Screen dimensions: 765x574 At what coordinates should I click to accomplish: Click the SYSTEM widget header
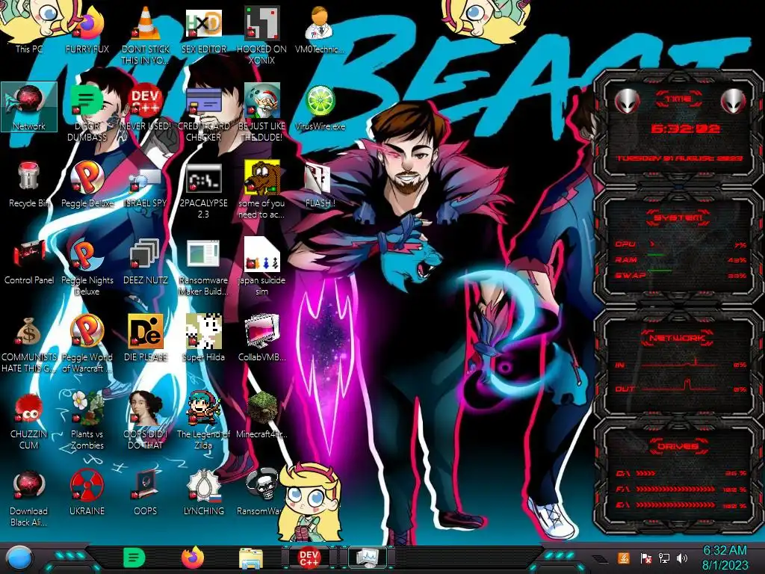point(678,217)
